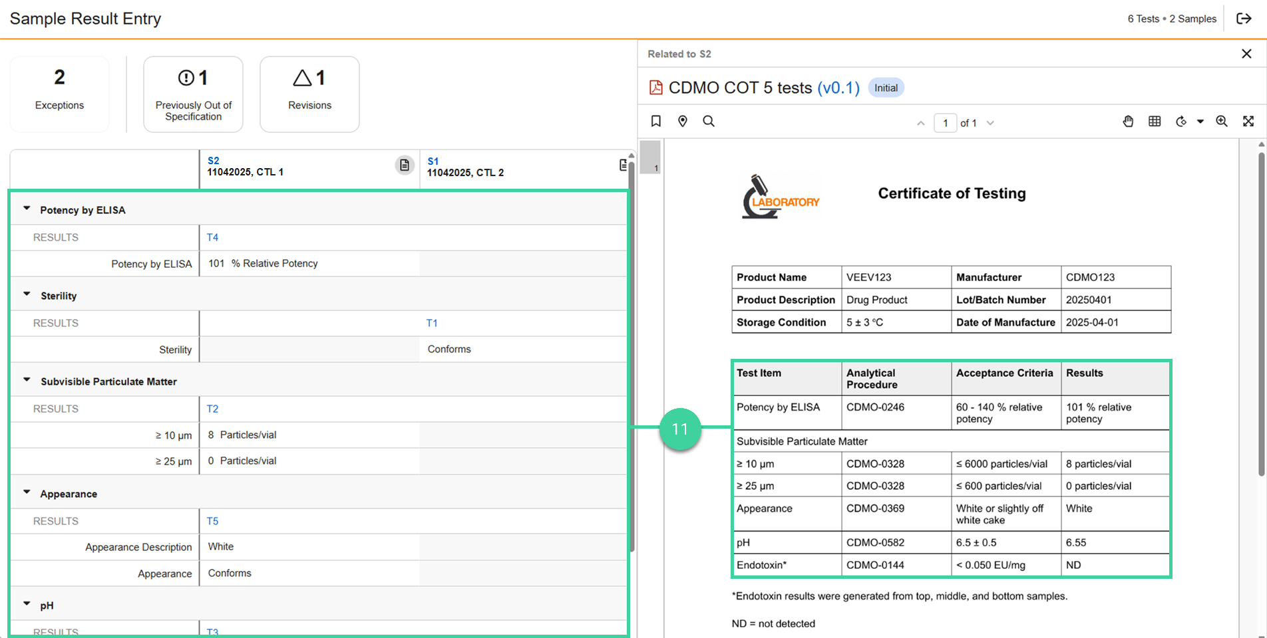The width and height of the screenshot is (1267, 638).
Task: Select the location pin annotation icon
Action: (682, 121)
